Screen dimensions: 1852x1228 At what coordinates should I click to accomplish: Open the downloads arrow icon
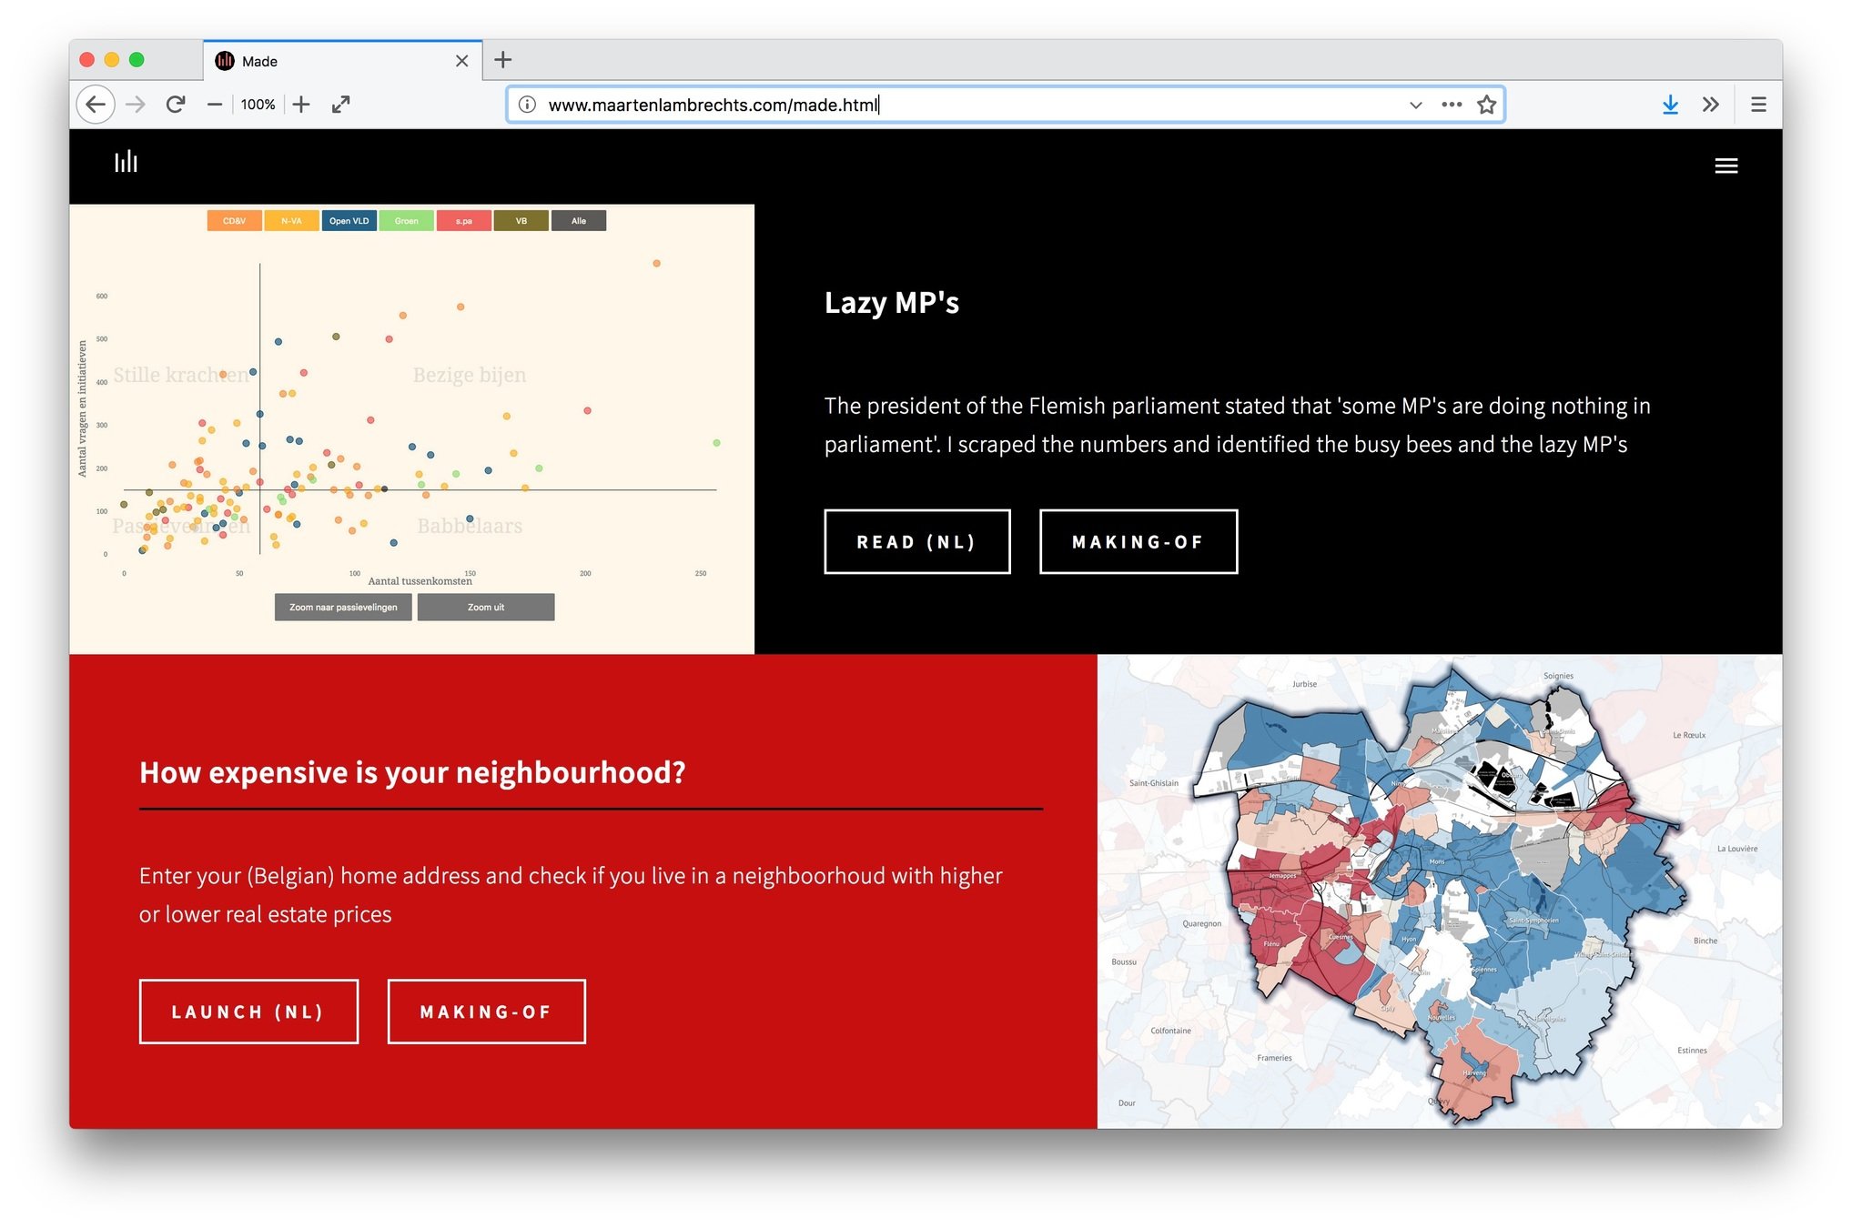(1670, 105)
